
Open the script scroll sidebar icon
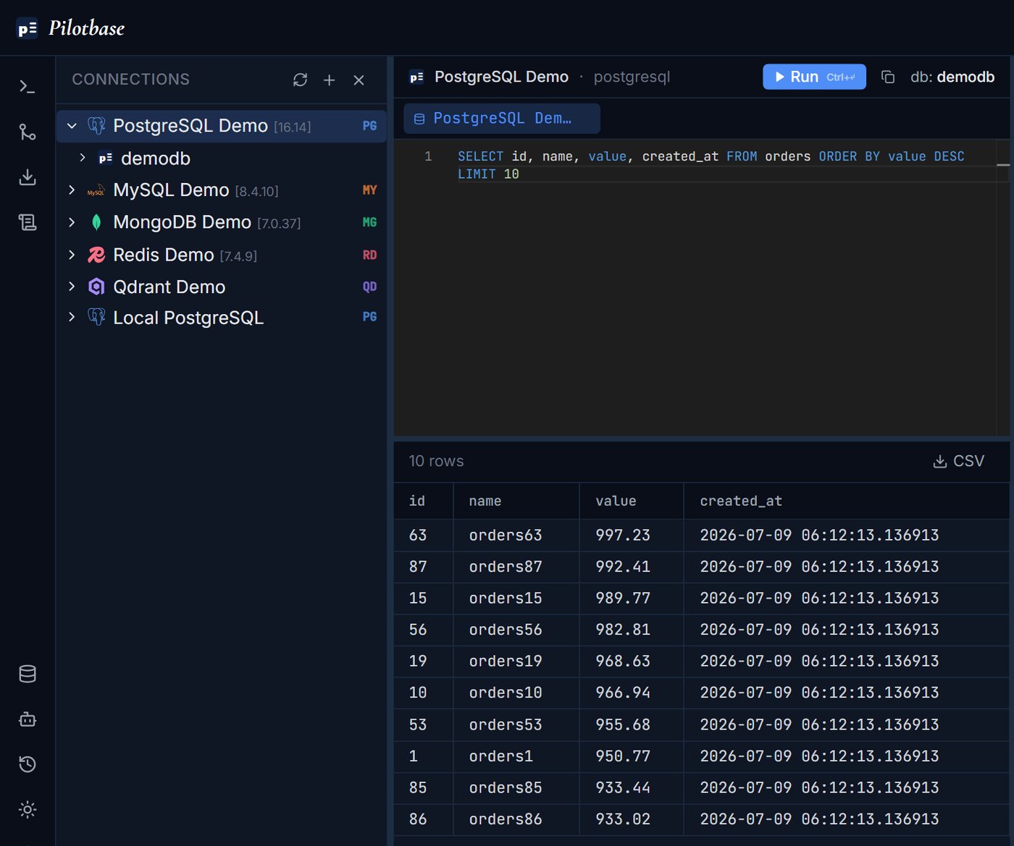[28, 222]
